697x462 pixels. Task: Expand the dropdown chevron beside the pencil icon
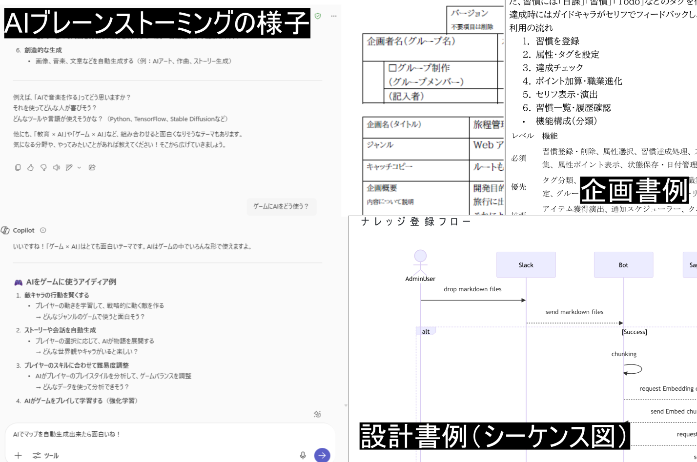pyautogui.click(x=79, y=167)
